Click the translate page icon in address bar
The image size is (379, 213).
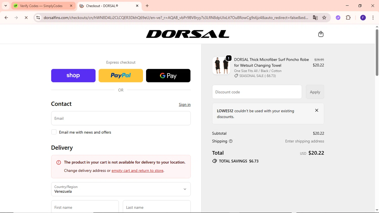pos(315,18)
